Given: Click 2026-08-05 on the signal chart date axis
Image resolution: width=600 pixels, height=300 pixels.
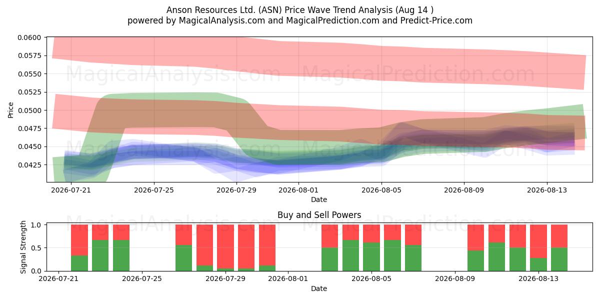Looking at the screenshot, I should click(372, 279).
